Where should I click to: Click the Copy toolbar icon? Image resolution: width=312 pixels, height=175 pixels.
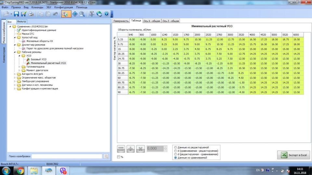click(41, 14)
